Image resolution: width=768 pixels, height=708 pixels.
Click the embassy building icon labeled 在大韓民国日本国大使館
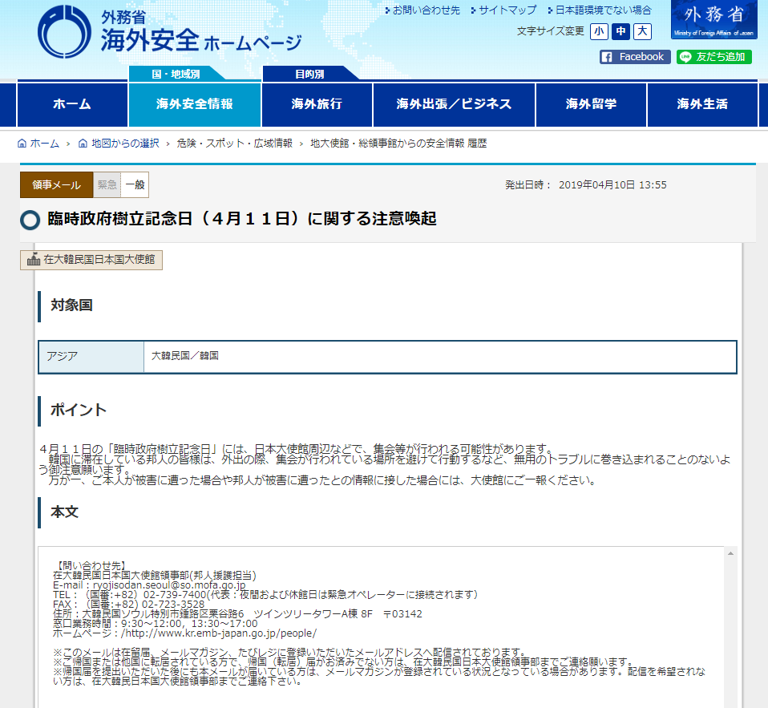click(x=34, y=260)
